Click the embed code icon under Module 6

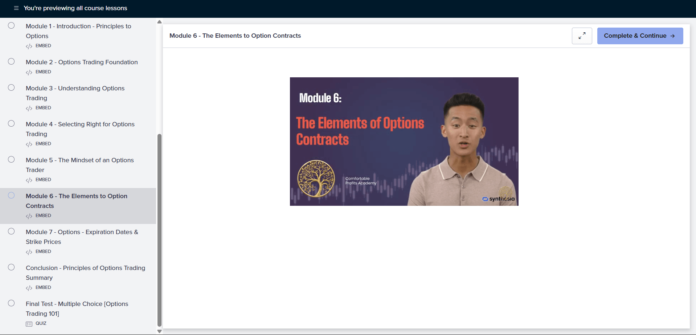click(29, 216)
